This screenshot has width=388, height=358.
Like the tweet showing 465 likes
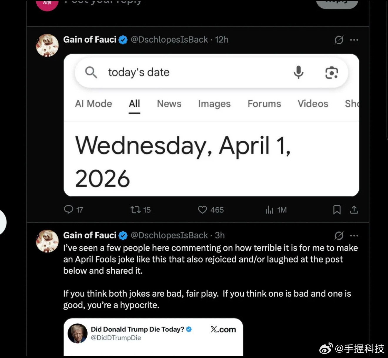point(202,210)
